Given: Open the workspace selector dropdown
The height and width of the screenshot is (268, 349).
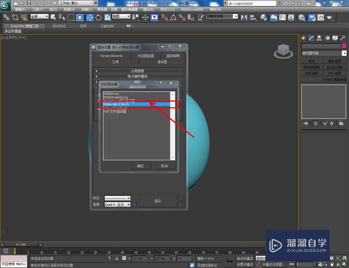Looking at the screenshot, I should tap(76, 3).
